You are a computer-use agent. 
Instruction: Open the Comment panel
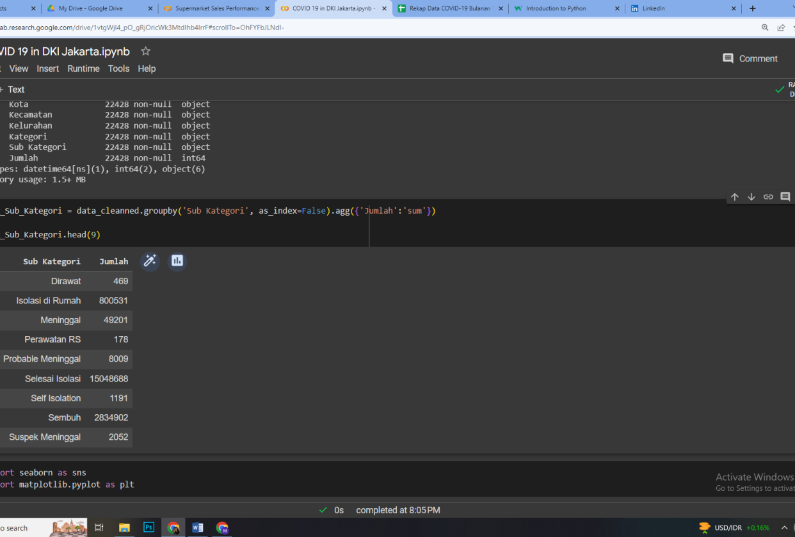point(750,58)
